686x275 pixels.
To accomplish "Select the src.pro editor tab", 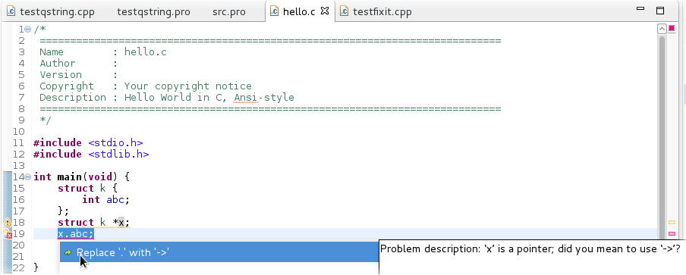I will click(x=229, y=11).
